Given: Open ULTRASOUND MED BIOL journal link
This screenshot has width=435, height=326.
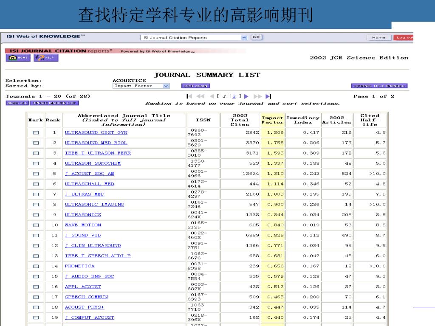Looking at the screenshot, I should click(x=96, y=143).
